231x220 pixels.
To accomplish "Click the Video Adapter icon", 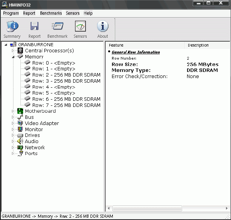I will click(x=20, y=123).
